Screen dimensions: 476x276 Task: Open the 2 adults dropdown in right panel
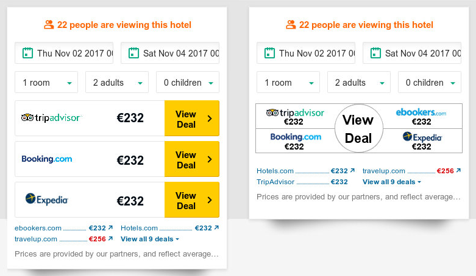359,83
